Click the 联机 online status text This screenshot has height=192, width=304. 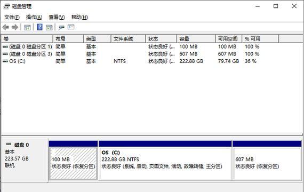(10, 165)
